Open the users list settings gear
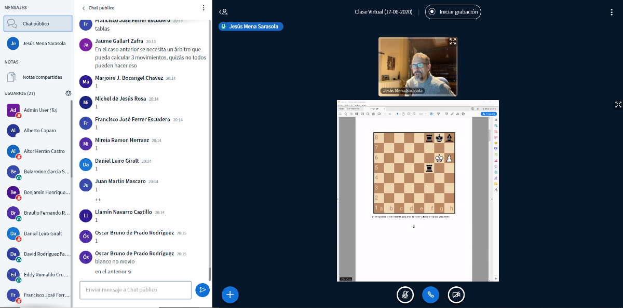The image size is (623, 308). coord(68,93)
